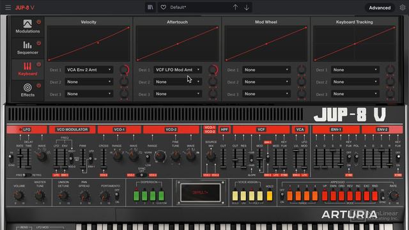
Task: Open the Keyboard panel tab
Action: pos(27,69)
